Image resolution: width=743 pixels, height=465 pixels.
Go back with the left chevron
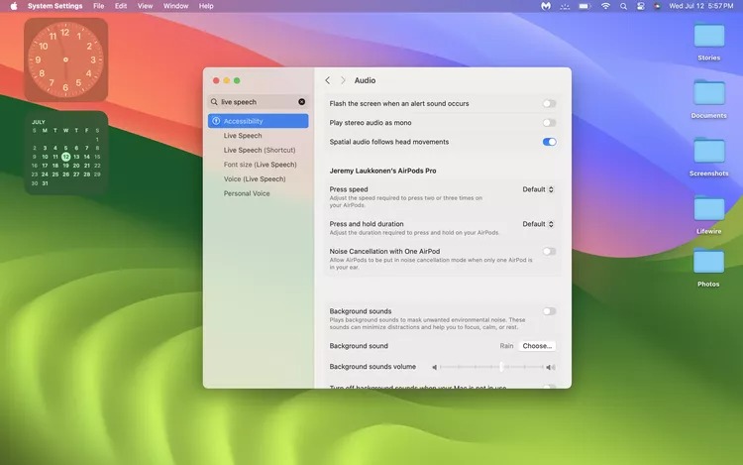(328, 80)
